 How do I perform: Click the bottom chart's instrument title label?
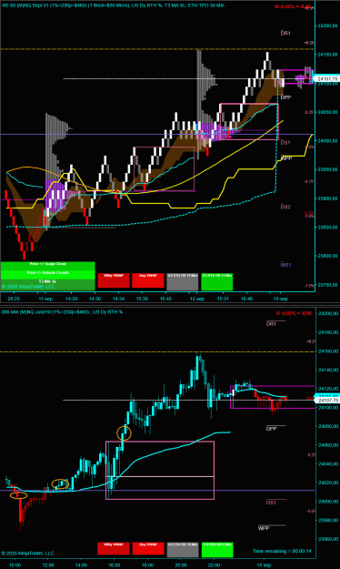pos(63,311)
